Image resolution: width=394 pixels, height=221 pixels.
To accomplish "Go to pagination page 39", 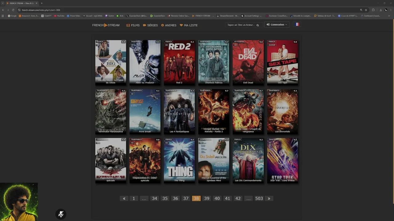I will 207,198.
